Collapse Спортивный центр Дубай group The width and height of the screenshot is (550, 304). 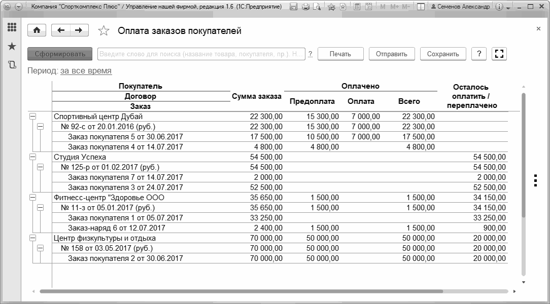[32, 117]
